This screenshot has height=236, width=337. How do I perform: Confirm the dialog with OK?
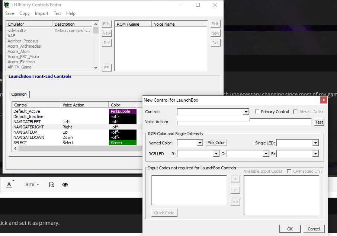[290, 229]
